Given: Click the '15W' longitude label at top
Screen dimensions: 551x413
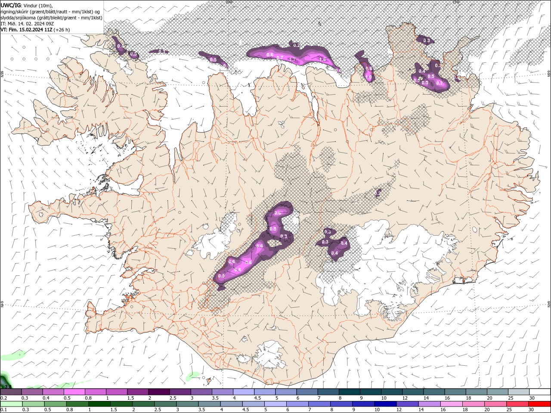Looking at the screenshot, I should pos(456,2).
